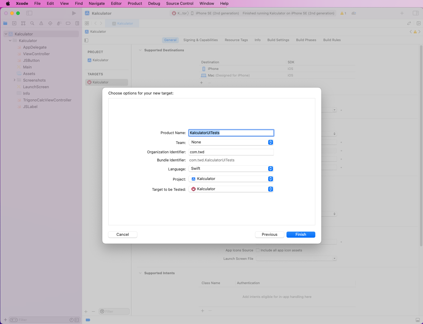Show the Debug navigator icon

coord(59,23)
